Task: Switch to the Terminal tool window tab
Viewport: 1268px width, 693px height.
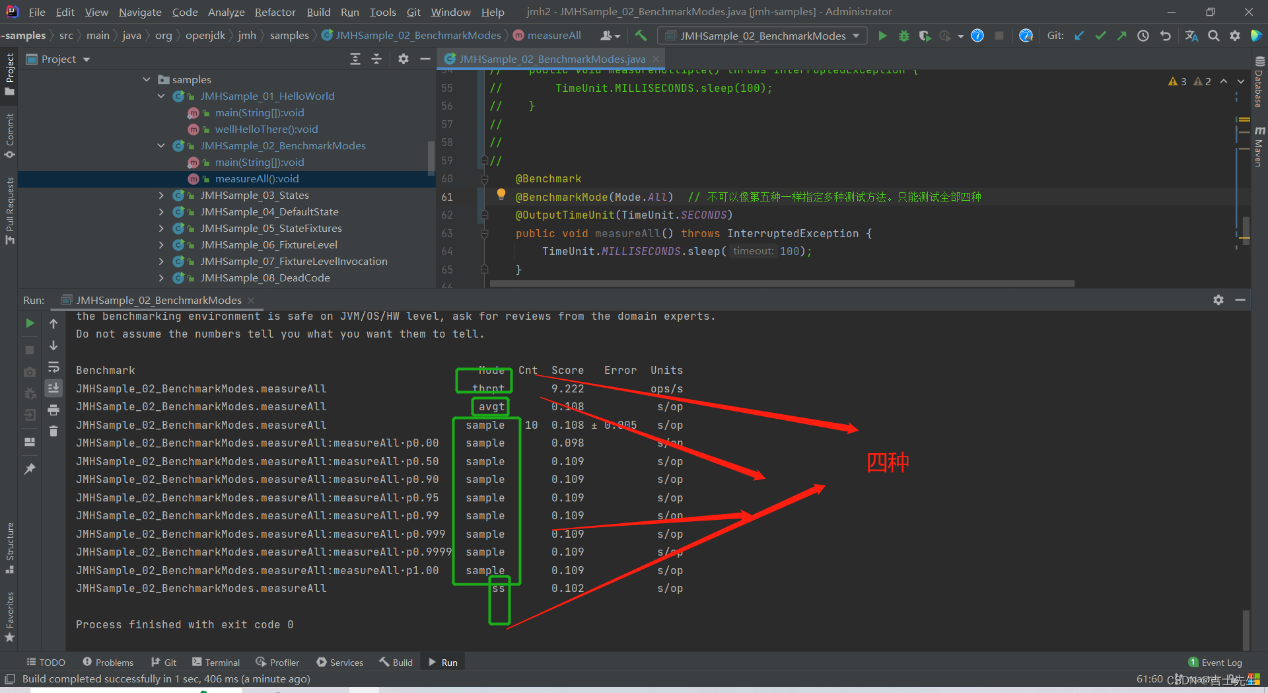Action: 216,663
